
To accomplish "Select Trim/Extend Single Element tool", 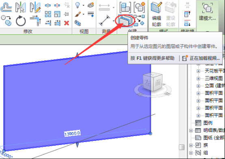I will (x=48, y=23).
